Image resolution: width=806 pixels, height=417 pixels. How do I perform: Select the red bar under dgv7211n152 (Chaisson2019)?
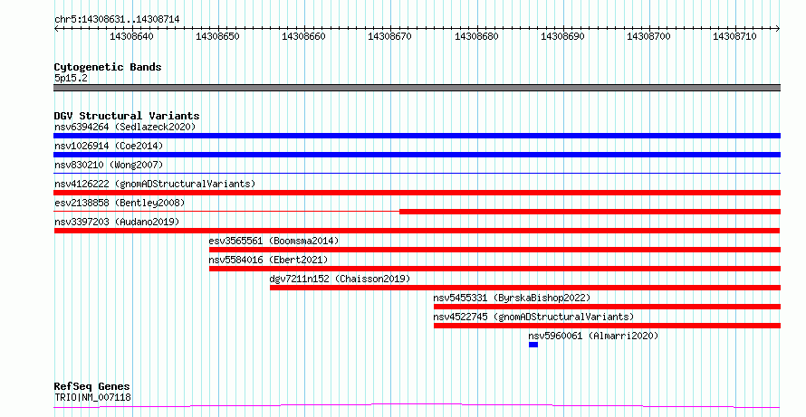tap(525, 288)
